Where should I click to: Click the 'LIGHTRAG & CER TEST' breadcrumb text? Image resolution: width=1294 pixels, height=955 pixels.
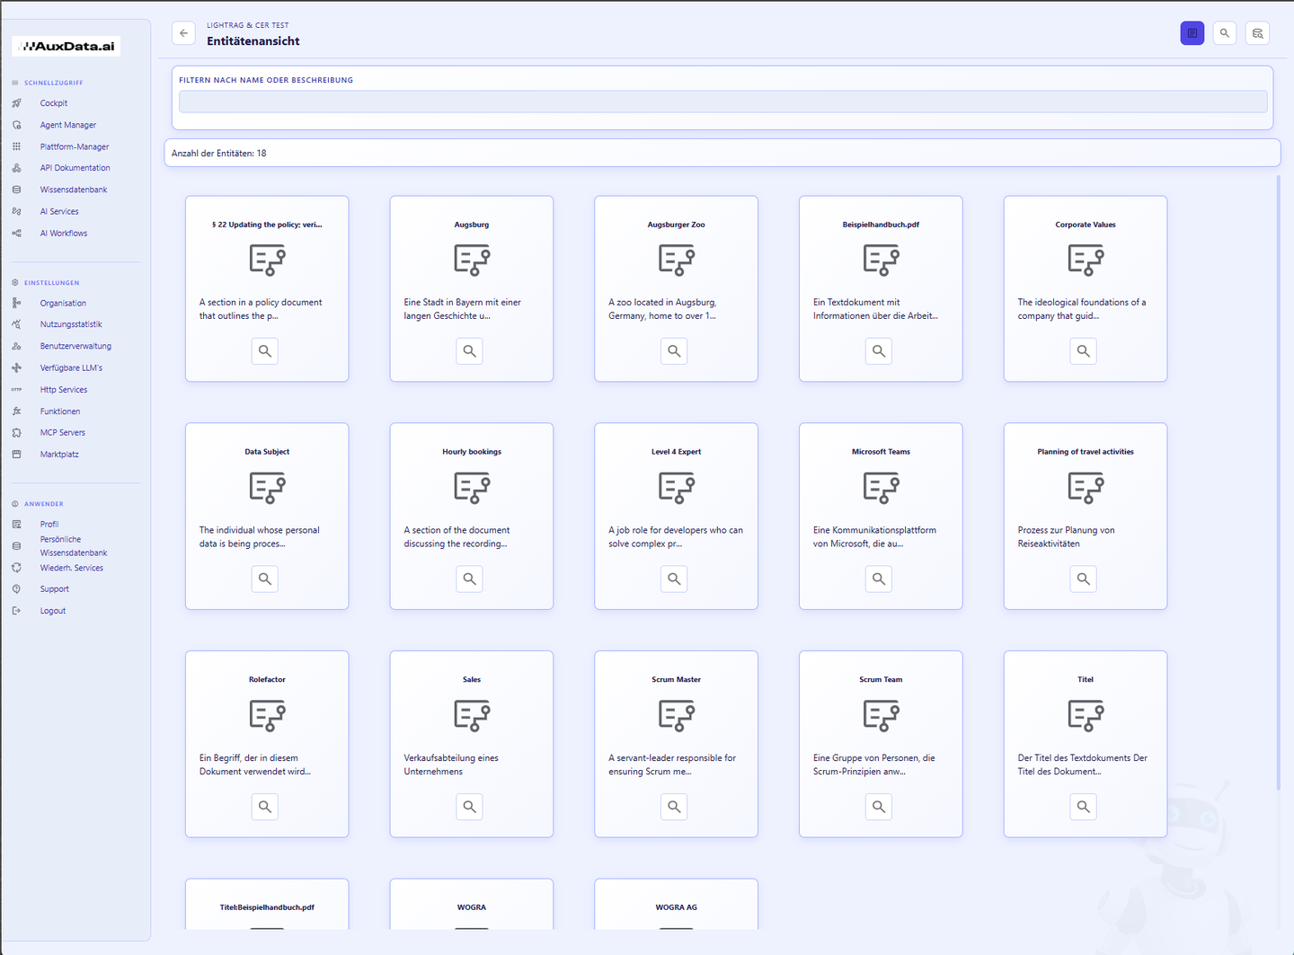point(248,25)
